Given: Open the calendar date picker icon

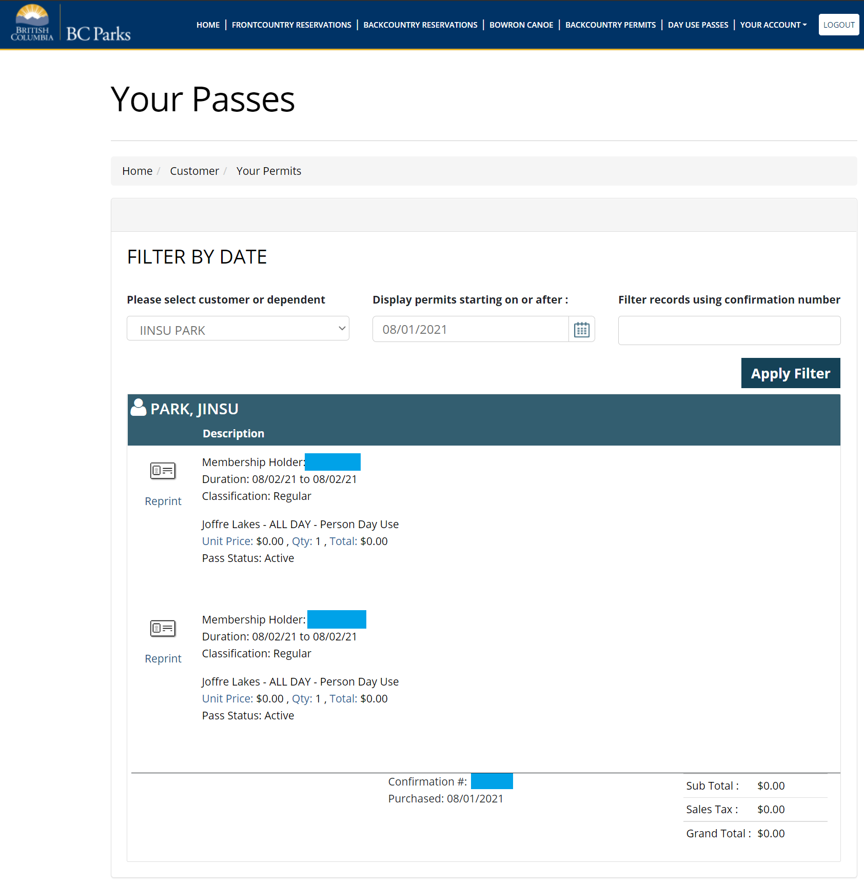Looking at the screenshot, I should coord(581,329).
